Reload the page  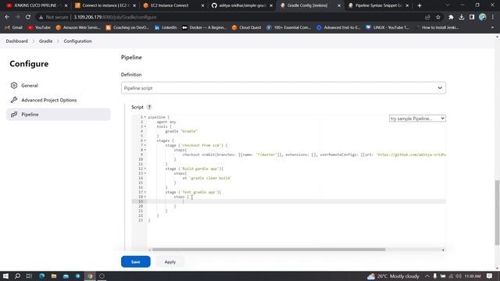pyautogui.click(x=28, y=17)
